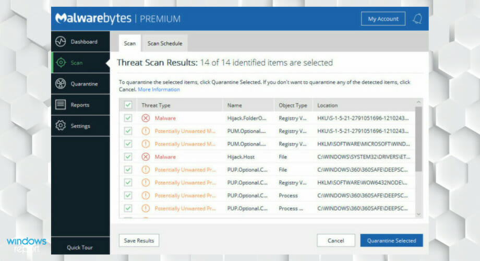
Task: Click the red X icon for Hijack.FolderO... malware
Action: point(146,118)
